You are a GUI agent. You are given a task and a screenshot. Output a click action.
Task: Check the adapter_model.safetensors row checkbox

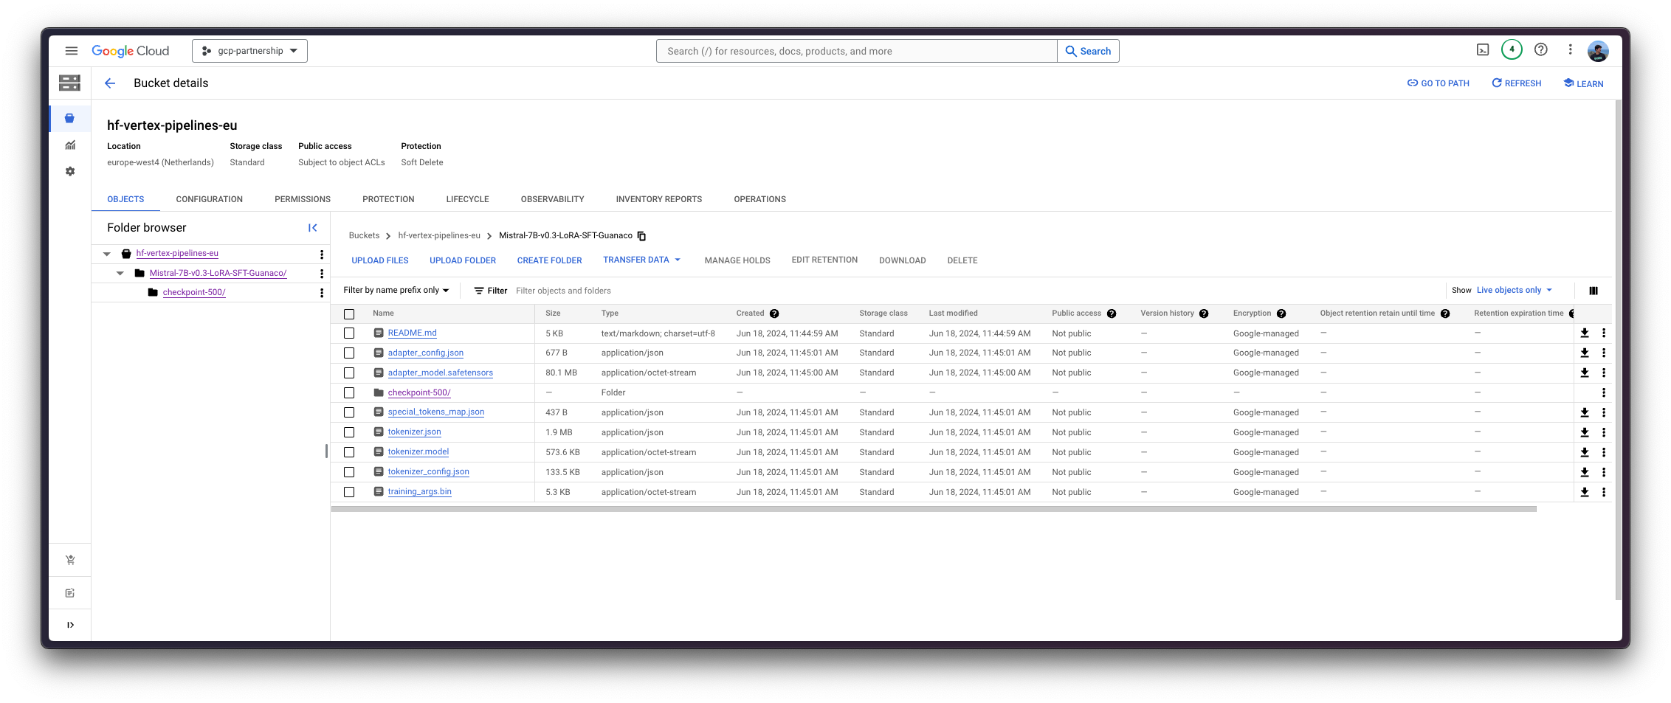click(x=349, y=373)
